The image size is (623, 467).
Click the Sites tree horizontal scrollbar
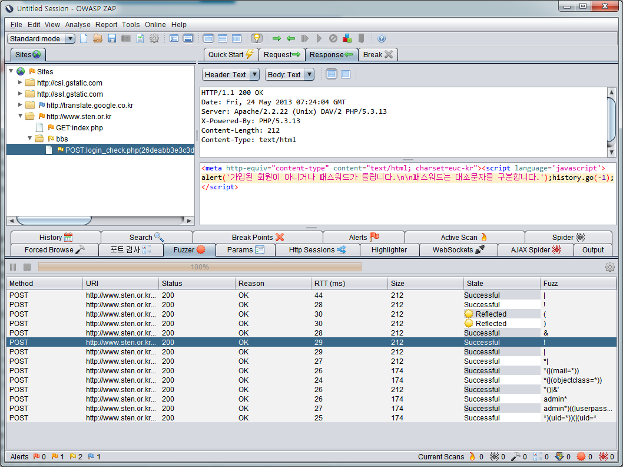[x=100, y=221]
